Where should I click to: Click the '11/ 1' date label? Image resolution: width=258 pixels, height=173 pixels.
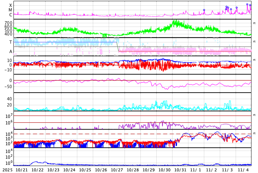pos(196,170)
